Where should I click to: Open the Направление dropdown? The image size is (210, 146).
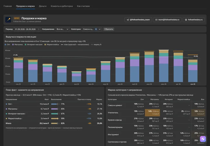(62, 29)
